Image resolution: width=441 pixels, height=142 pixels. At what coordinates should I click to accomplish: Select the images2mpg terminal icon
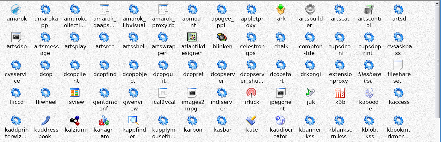tap(193, 93)
